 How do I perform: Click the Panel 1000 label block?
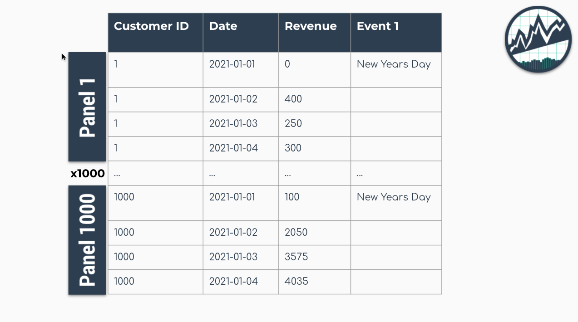pyautogui.click(x=87, y=240)
